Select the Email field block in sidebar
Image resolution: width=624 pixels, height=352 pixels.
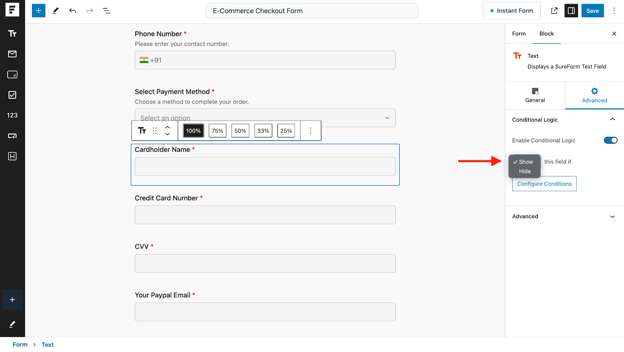(12, 54)
